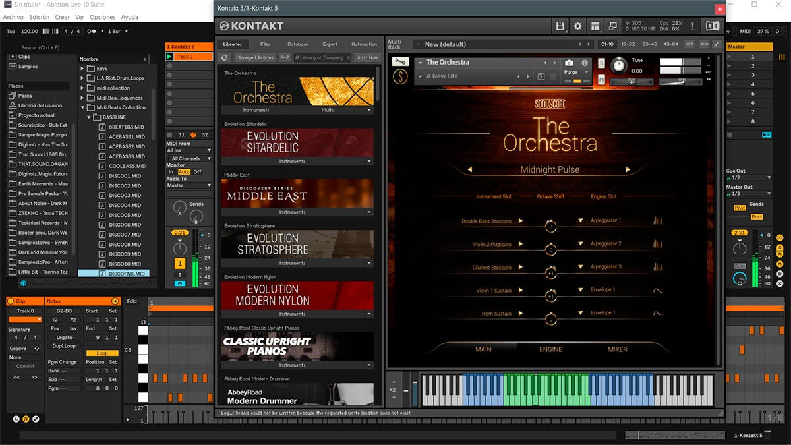Open instrument edit mode with wrench icon
791x445 pixels.
click(400, 61)
